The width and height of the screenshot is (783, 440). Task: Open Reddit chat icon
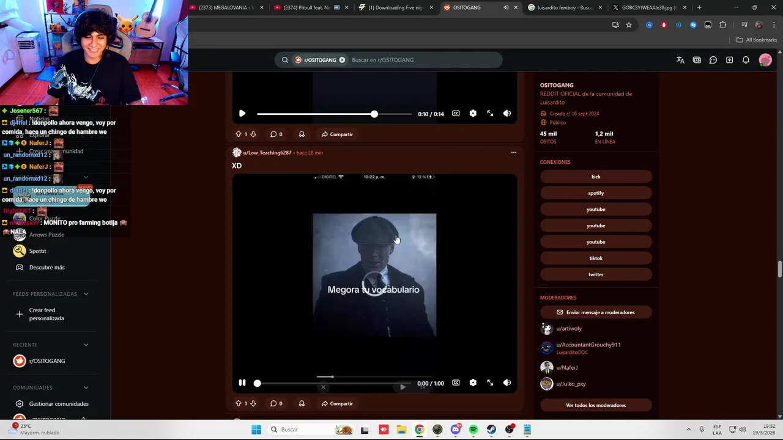(x=713, y=60)
